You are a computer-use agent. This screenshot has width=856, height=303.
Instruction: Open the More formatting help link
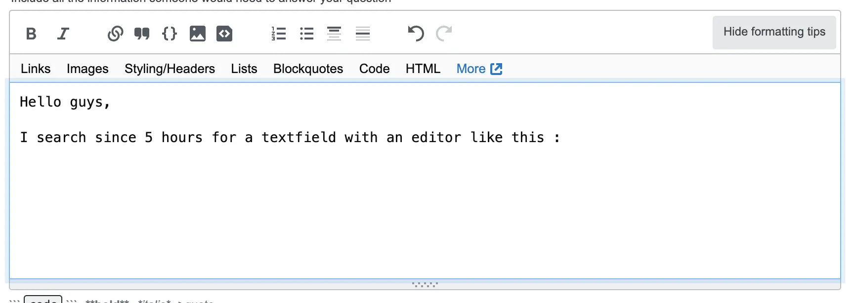pos(479,69)
